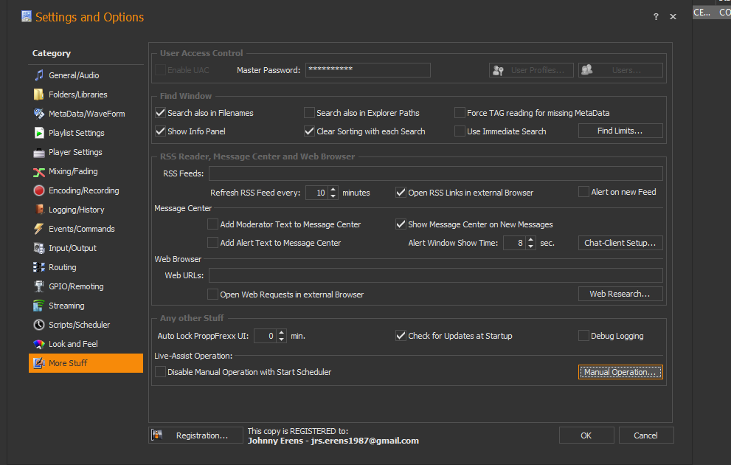
Task: Decrease Refresh RSS Feed minutes spinner
Action: 333,196
